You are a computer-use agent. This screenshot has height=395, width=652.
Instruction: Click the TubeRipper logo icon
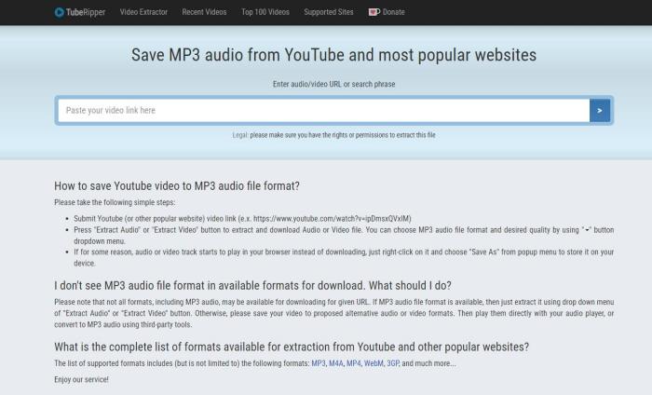pos(59,12)
